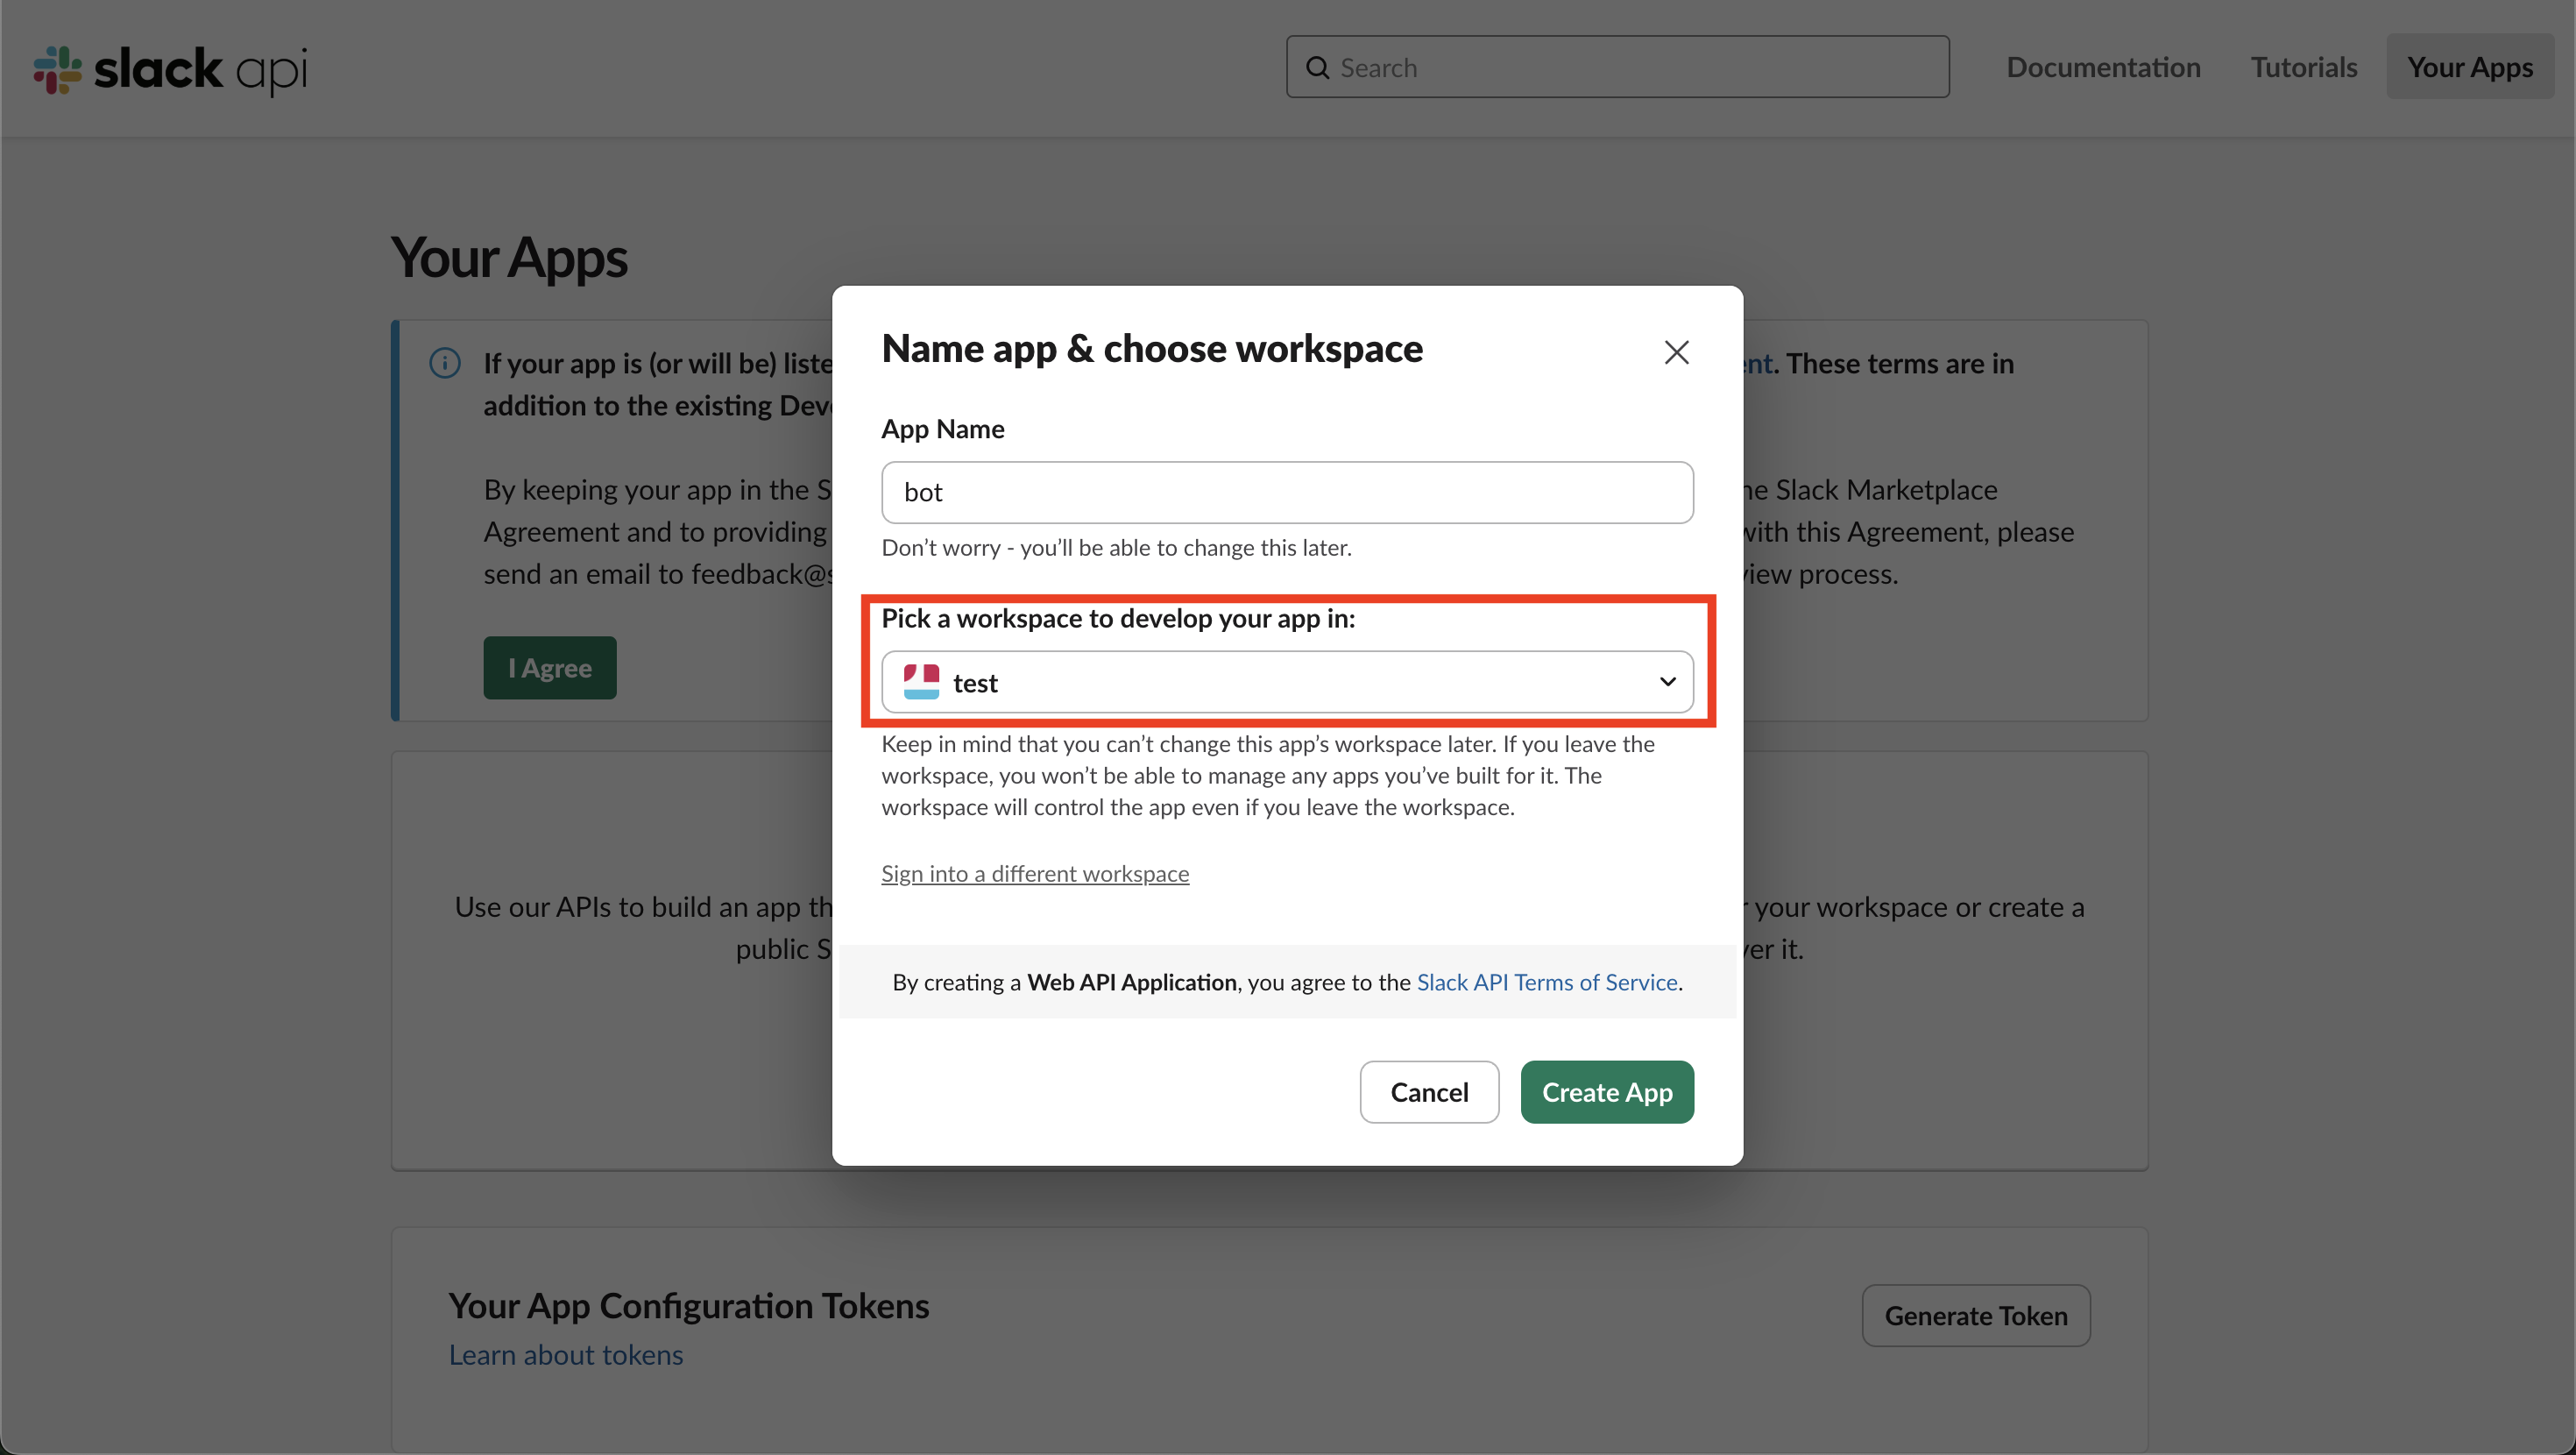Switch to Your Apps section
Image resolution: width=2576 pixels, height=1455 pixels.
(x=2470, y=67)
